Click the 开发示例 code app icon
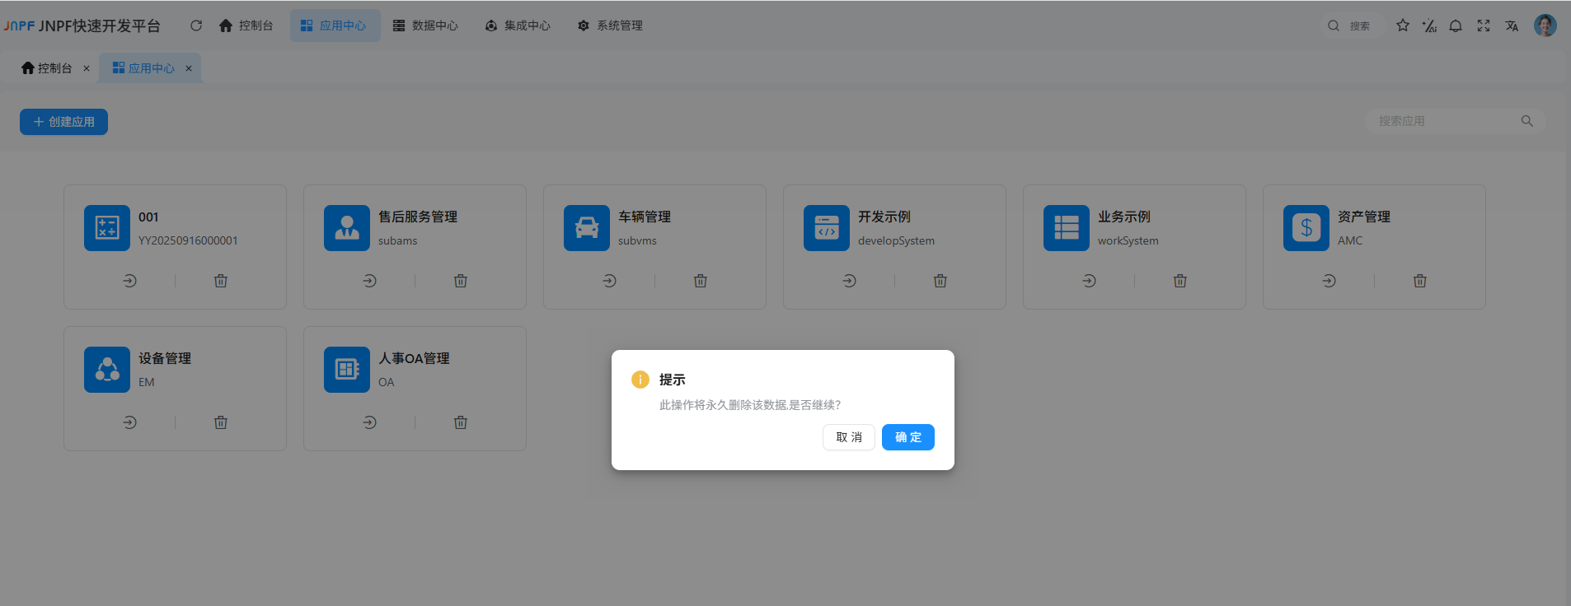The height and width of the screenshot is (606, 1571). pos(827,228)
